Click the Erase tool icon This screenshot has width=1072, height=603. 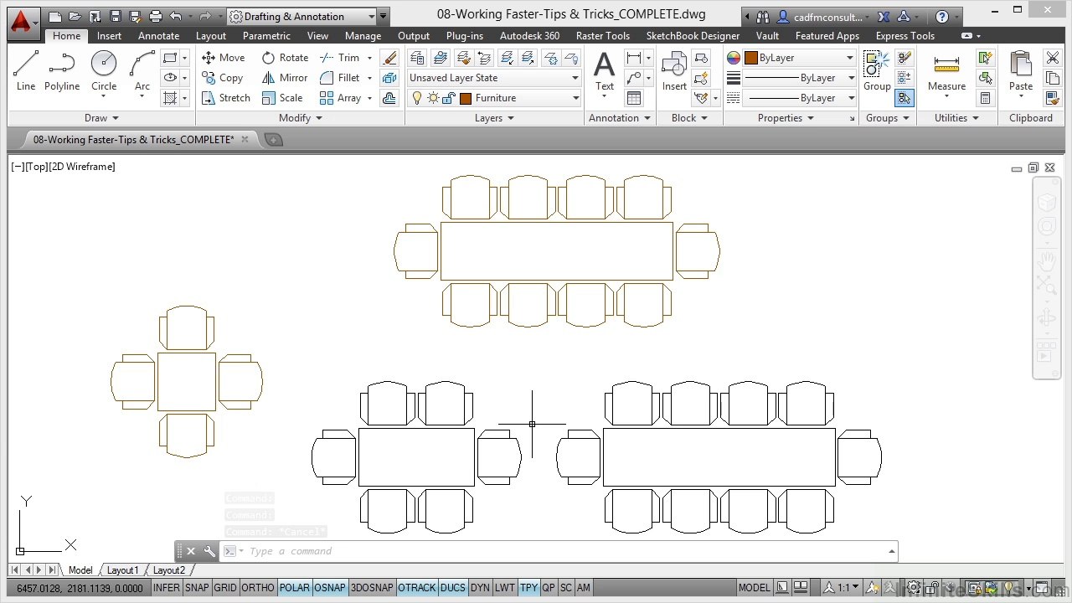pyautogui.click(x=389, y=58)
